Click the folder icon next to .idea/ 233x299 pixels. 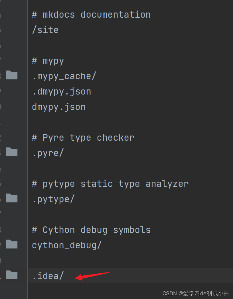coord(12,275)
